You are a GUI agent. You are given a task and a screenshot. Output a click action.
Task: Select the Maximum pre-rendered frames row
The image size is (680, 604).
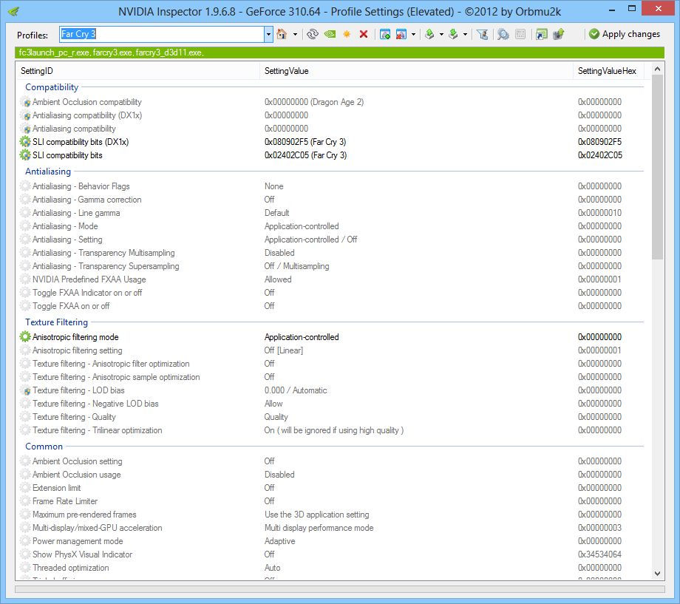click(332, 515)
